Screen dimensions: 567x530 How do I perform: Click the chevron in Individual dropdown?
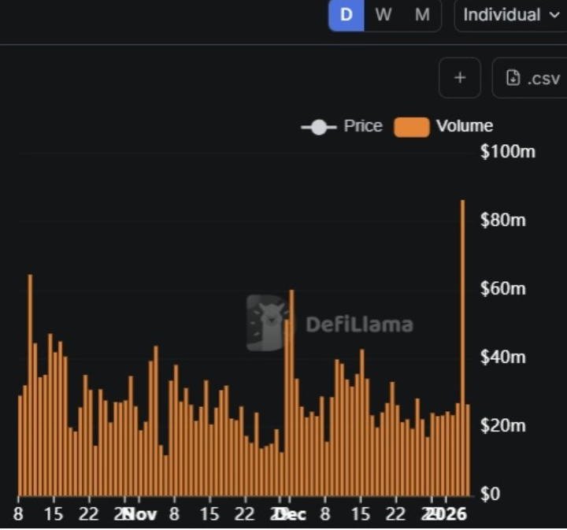click(554, 15)
